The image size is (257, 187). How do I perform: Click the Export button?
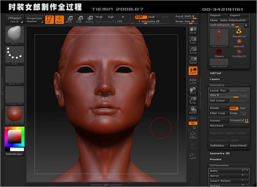[239, 15]
